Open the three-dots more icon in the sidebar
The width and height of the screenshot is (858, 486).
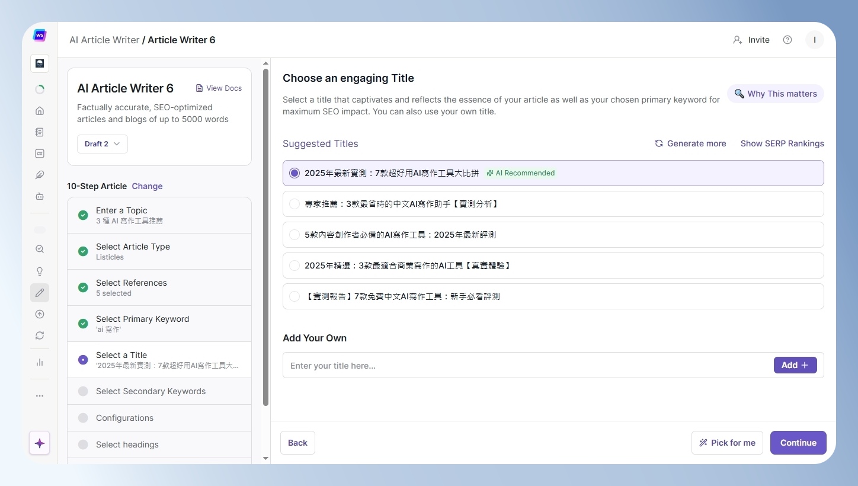pyautogui.click(x=40, y=396)
